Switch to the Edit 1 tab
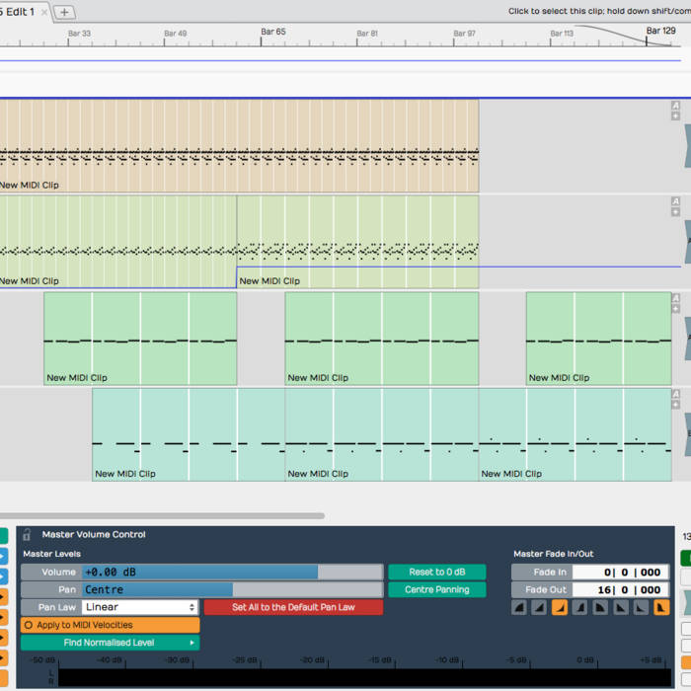The width and height of the screenshot is (691, 691). pyautogui.click(x=20, y=12)
